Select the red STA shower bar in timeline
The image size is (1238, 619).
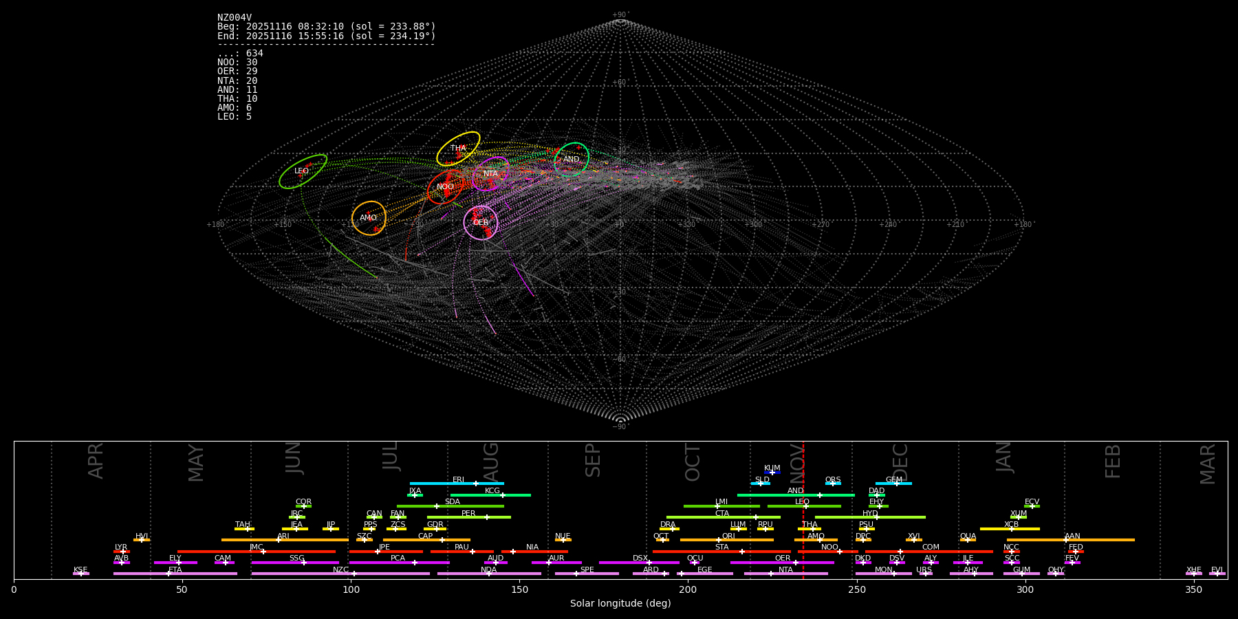click(721, 551)
